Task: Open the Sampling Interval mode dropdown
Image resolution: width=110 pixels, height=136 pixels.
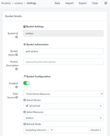Action: (x=36, y=130)
